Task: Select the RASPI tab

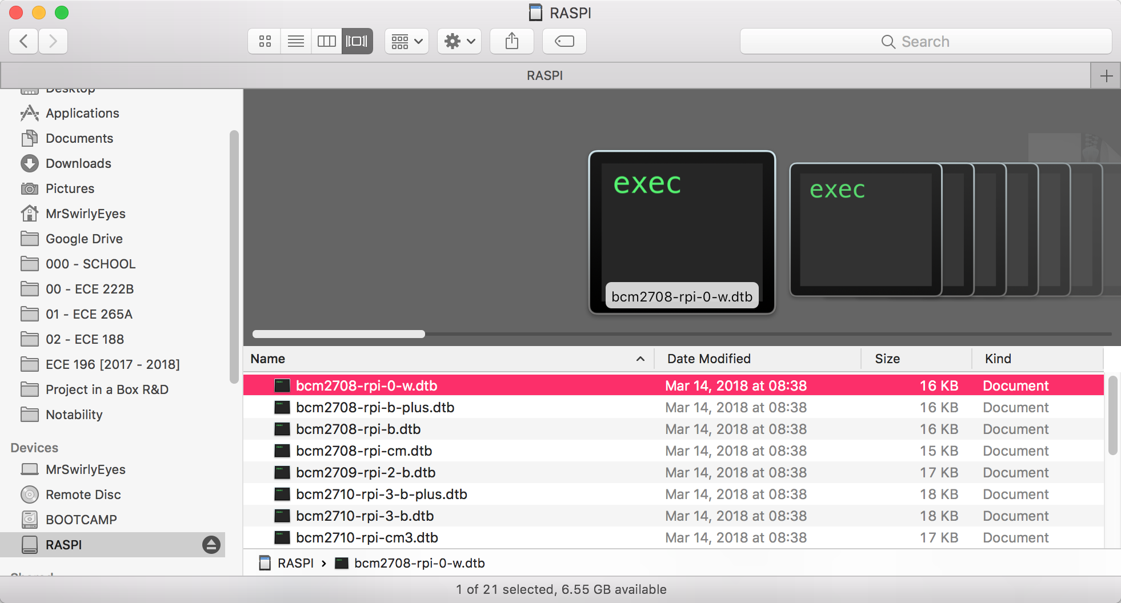Action: click(545, 76)
